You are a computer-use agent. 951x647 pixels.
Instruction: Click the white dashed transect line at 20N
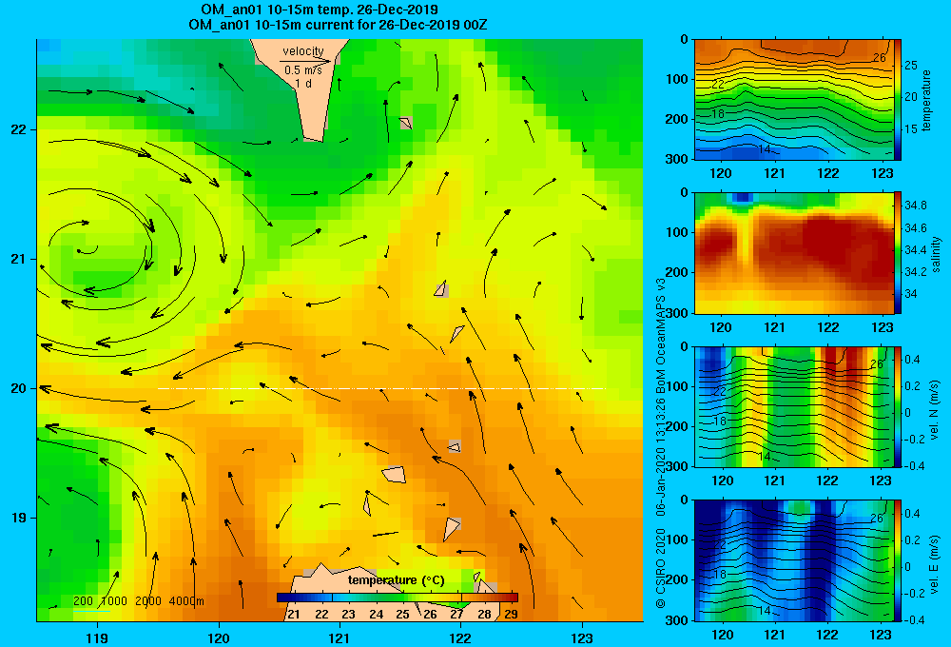(381, 388)
